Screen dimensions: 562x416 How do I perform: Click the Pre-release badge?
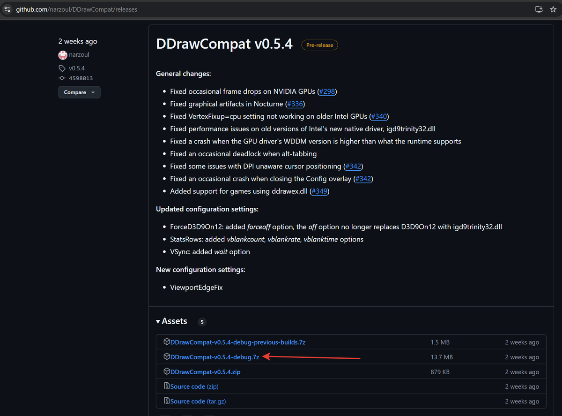pos(319,45)
